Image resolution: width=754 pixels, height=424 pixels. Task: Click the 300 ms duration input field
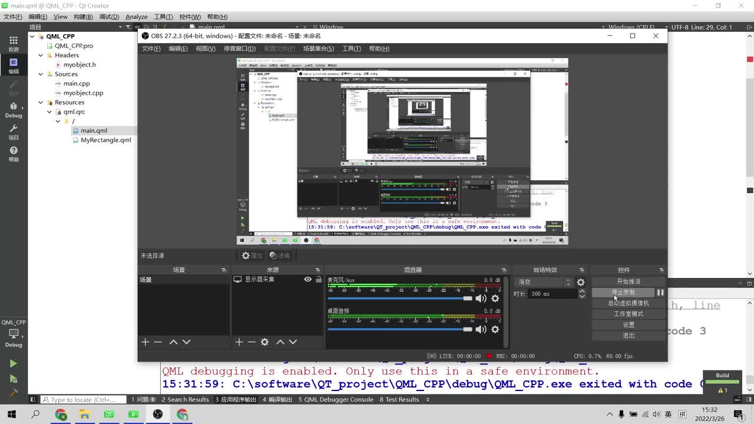point(553,293)
